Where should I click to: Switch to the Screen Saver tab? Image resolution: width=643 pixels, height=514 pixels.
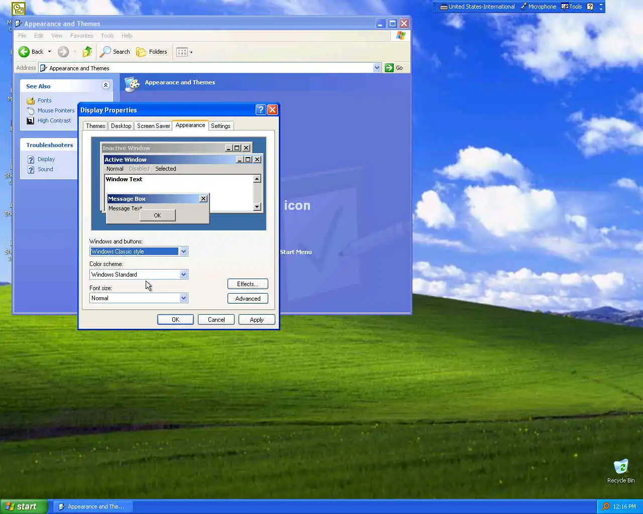tap(153, 126)
